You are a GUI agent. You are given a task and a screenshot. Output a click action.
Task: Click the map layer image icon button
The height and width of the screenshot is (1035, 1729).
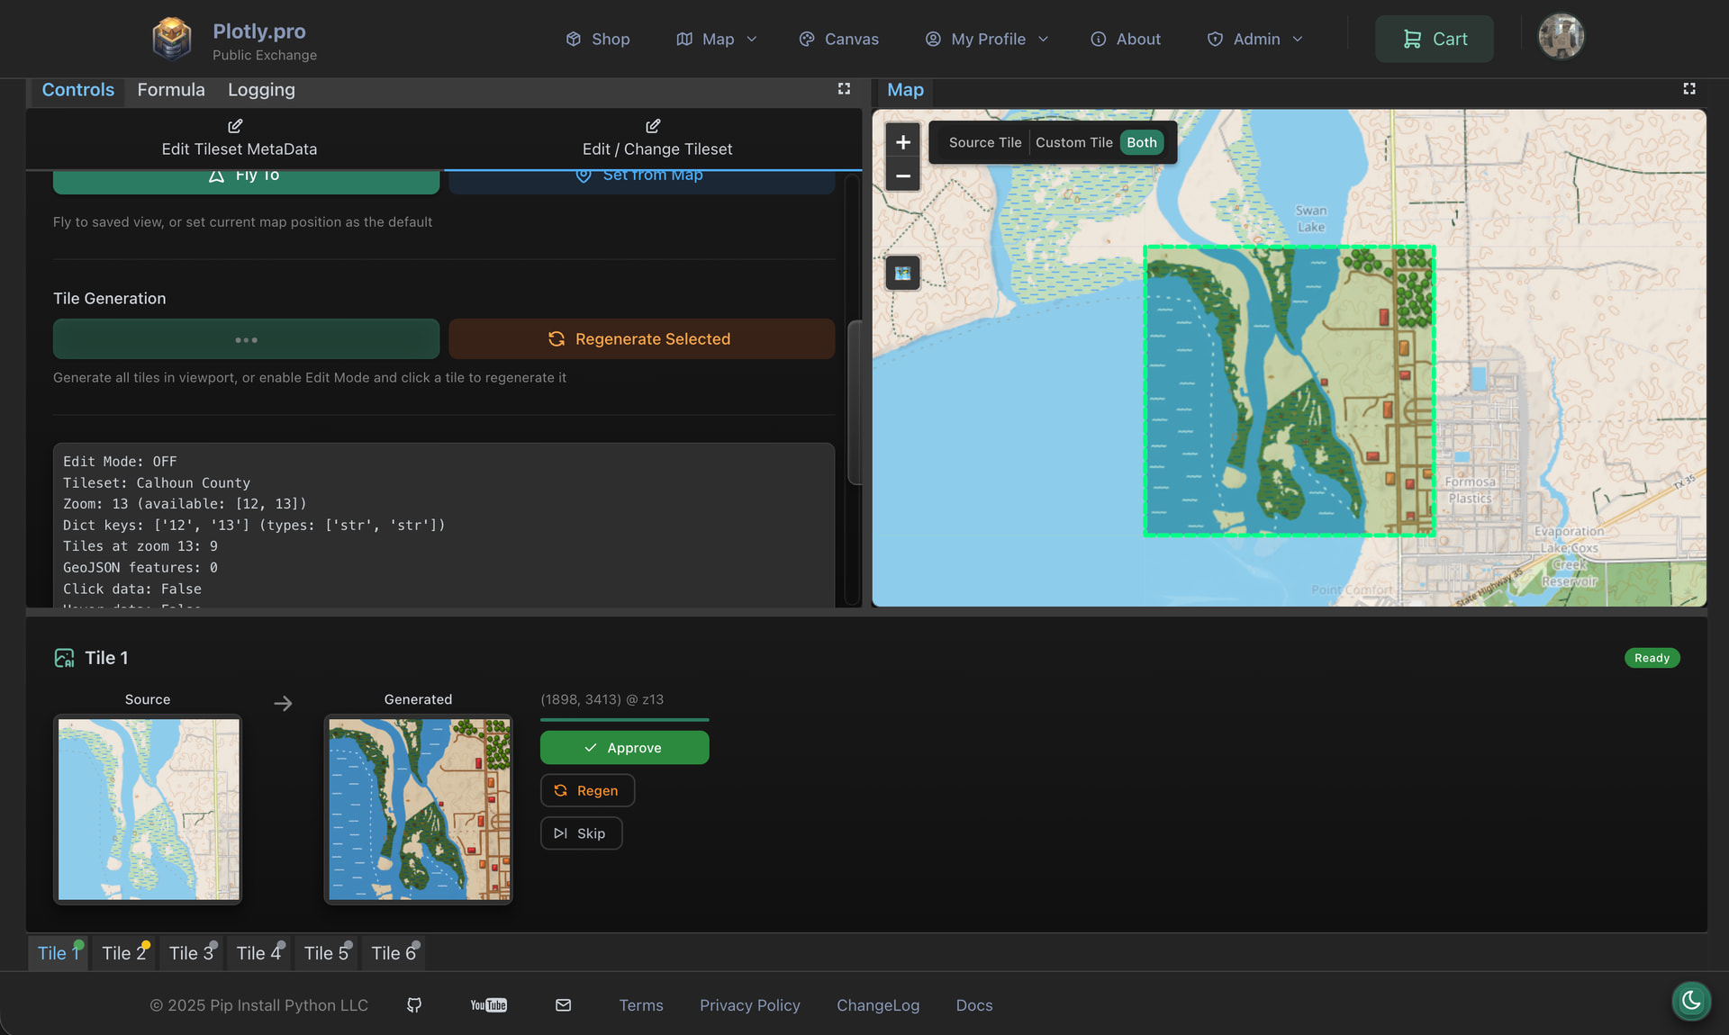click(x=902, y=274)
